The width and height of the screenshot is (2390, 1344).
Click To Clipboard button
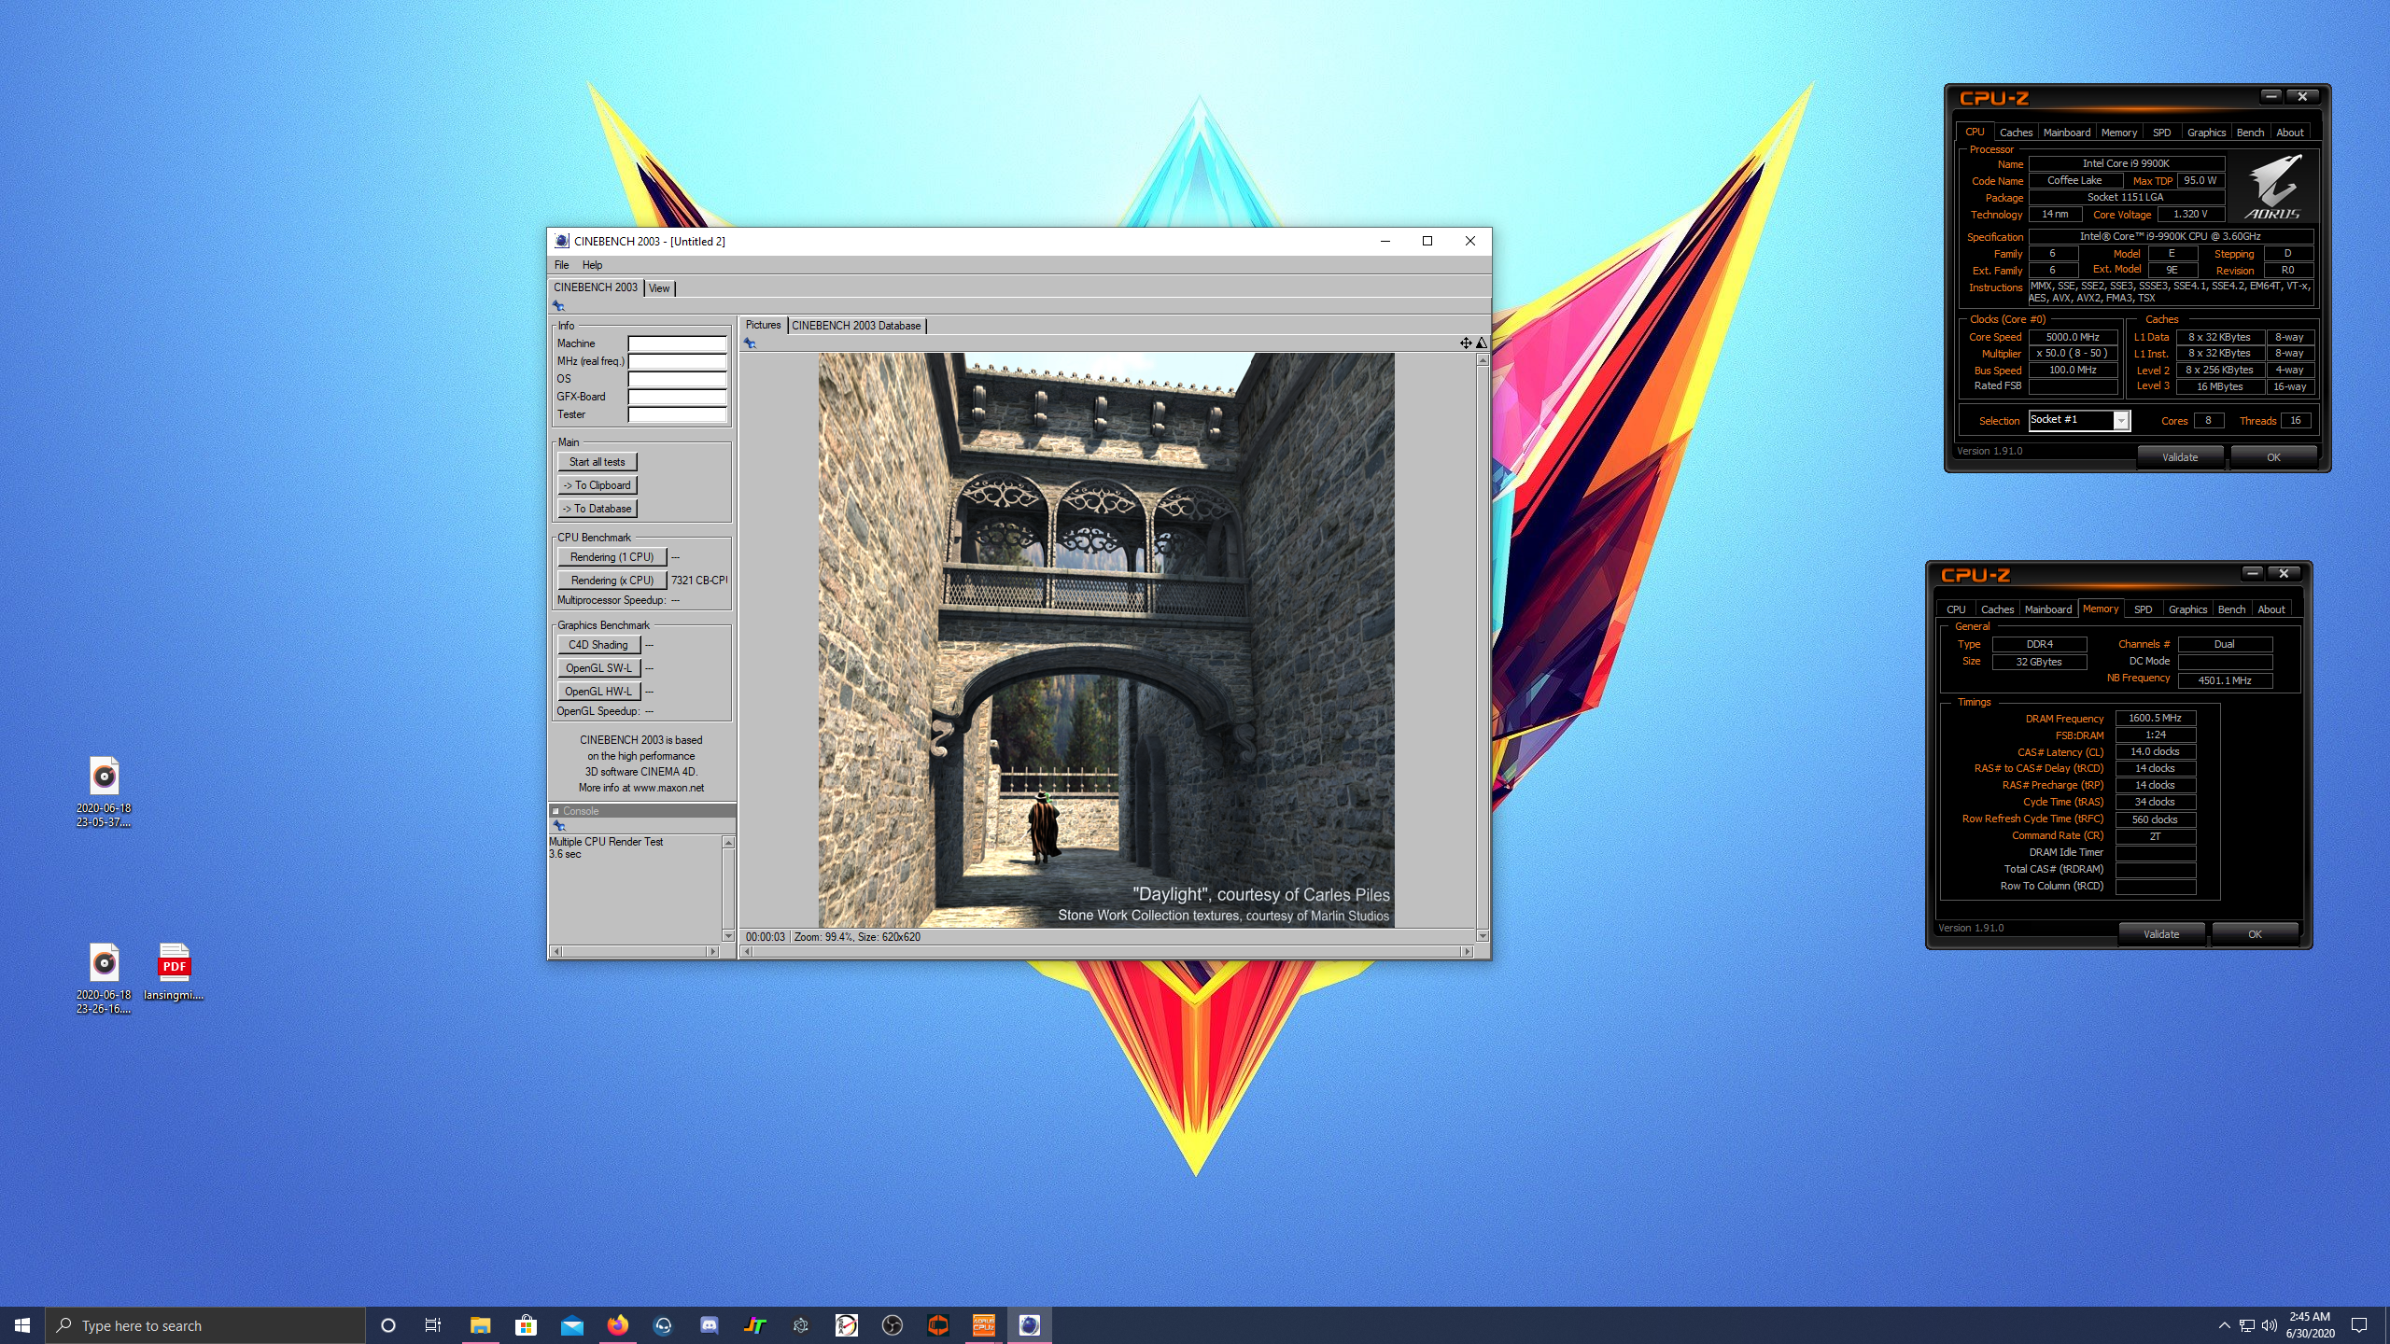tap(597, 485)
